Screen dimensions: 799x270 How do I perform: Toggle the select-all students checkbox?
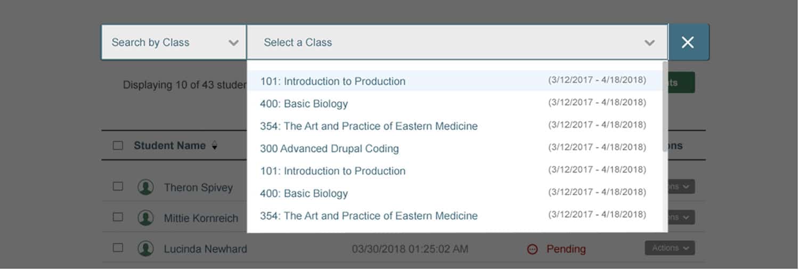click(118, 146)
